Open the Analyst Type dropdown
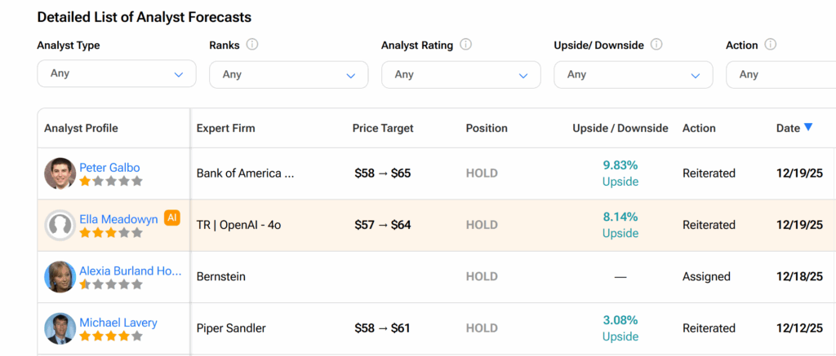 click(x=117, y=73)
